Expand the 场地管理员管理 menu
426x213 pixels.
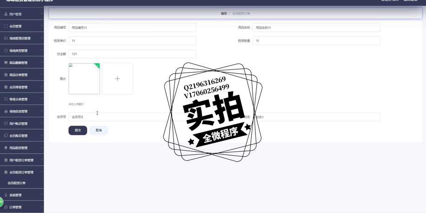[22, 39]
